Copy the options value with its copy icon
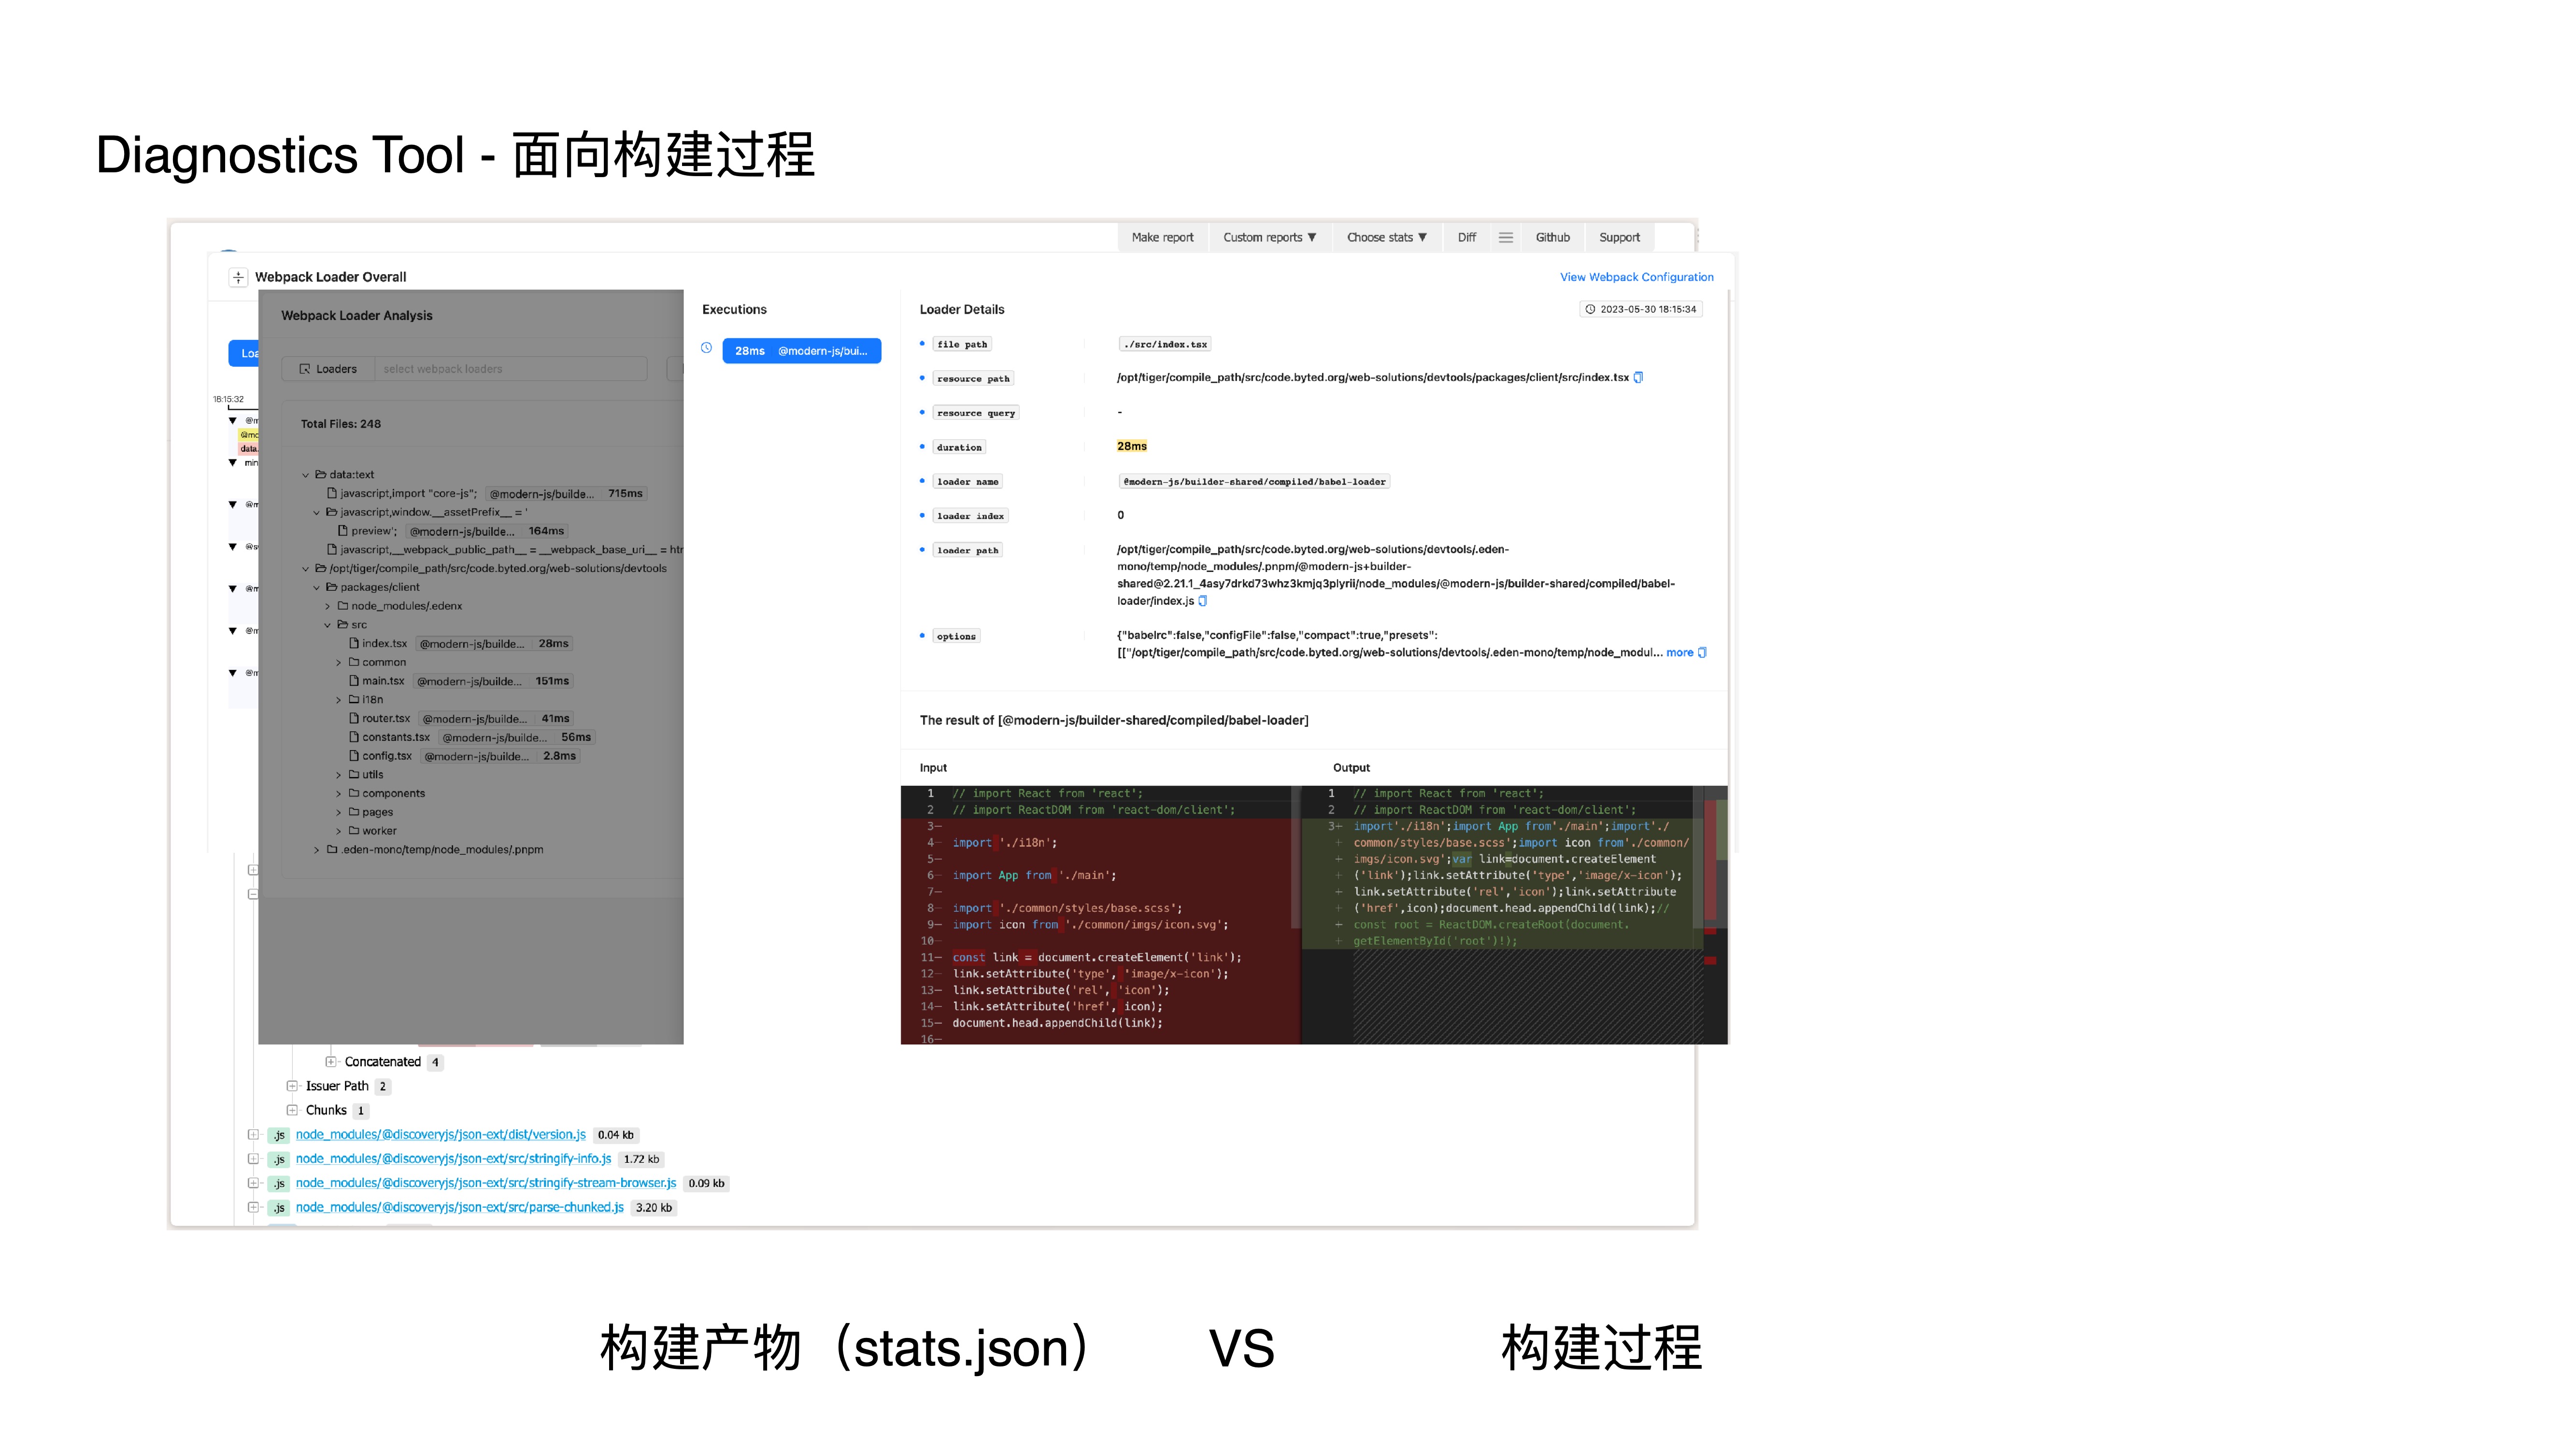Image resolution: width=2576 pixels, height=1448 pixels. pyautogui.click(x=1702, y=653)
